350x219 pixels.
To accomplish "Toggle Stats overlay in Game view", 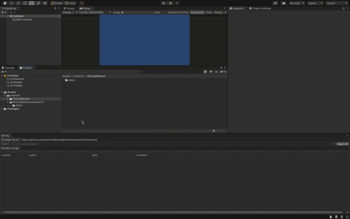I will click(x=209, y=12).
